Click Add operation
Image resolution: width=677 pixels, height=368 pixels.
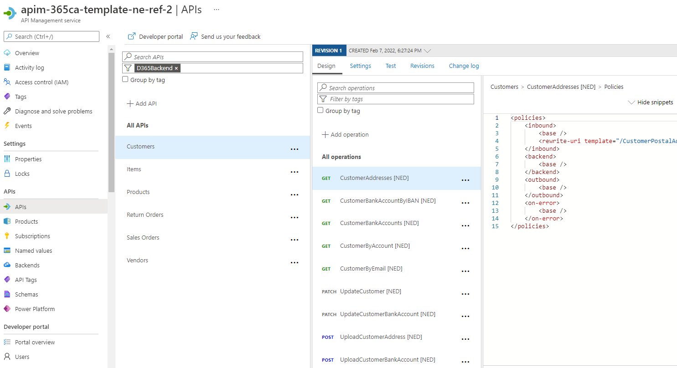click(x=345, y=135)
